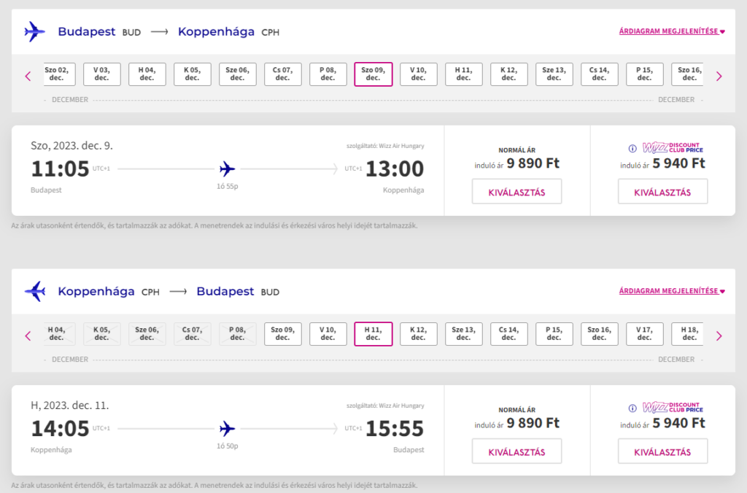Select outbound date V 10, dec.
747x493 pixels.
[x=419, y=74]
